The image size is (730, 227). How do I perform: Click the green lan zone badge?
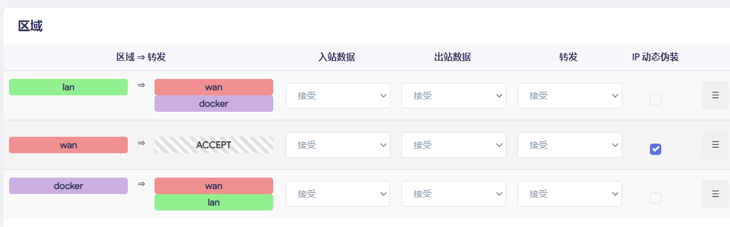[69, 87]
